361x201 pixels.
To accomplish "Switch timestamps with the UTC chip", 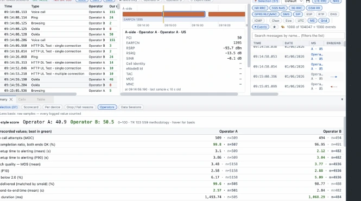I will point(301,21).
